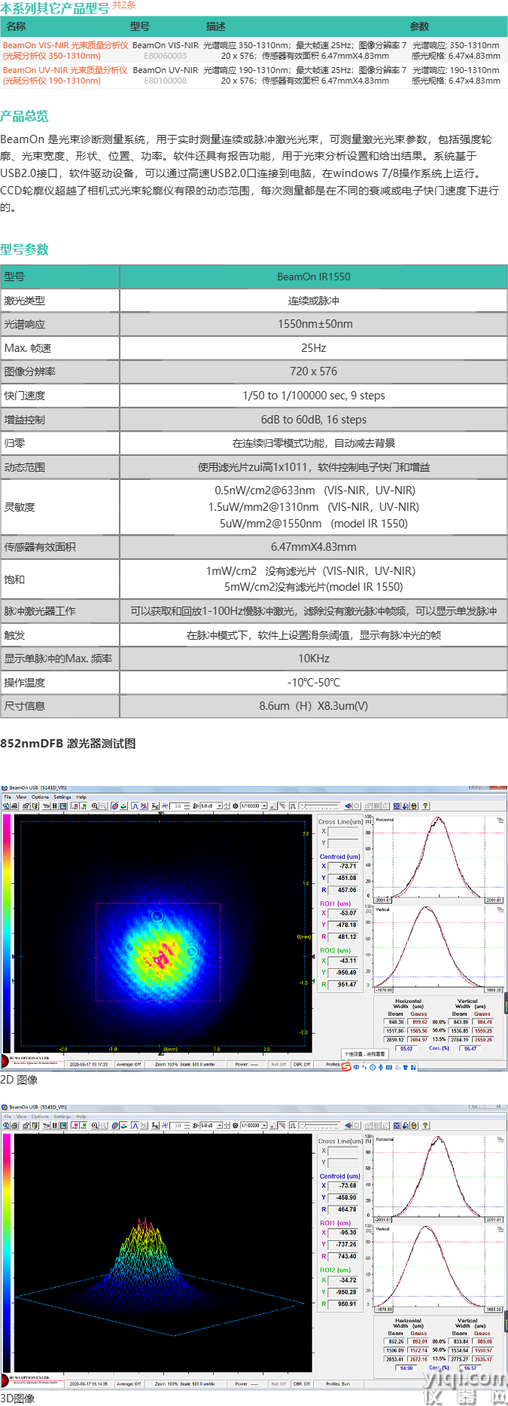Open Settings menu in 2D image window
This screenshot has height=1406, width=508.
62,796
